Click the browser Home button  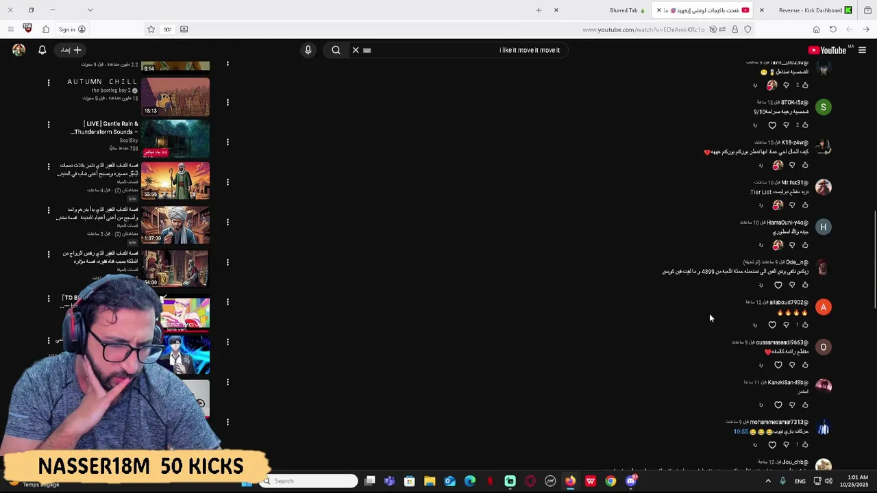pos(816,29)
